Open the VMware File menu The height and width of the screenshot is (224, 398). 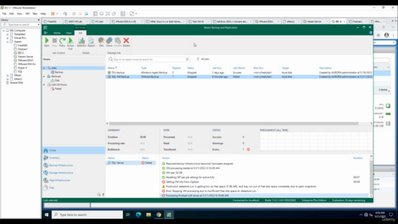click(4, 14)
